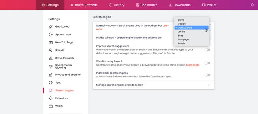Select Google in search engine dropdown

[x=191, y=24]
